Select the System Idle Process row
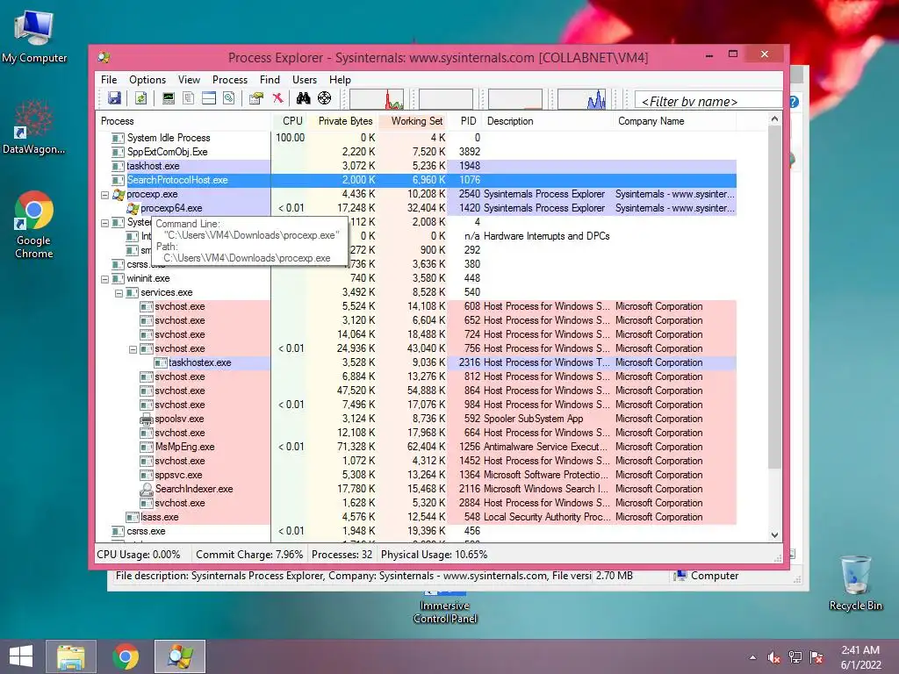The width and height of the screenshot is (899, 674). point(415,138)
